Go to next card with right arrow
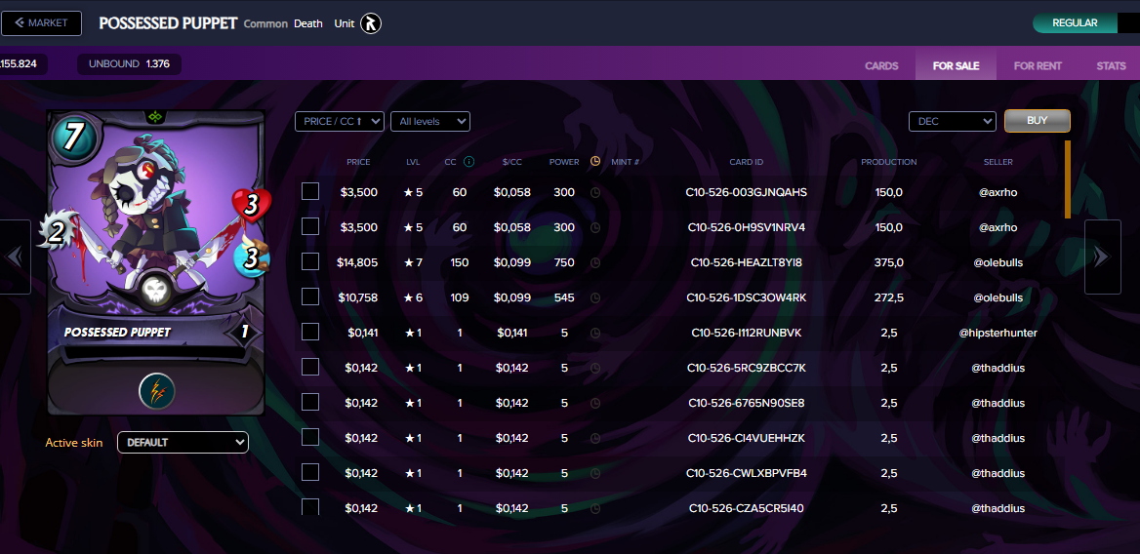Viewport: 1140px width, 554px height. [x=1102, y=257]
